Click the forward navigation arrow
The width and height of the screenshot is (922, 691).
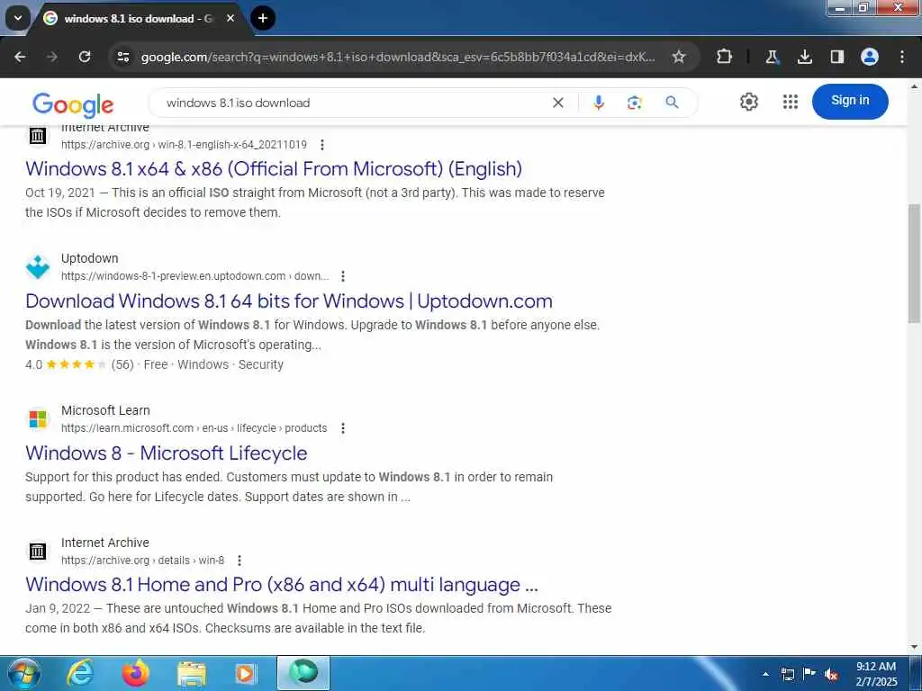(52, 57)
